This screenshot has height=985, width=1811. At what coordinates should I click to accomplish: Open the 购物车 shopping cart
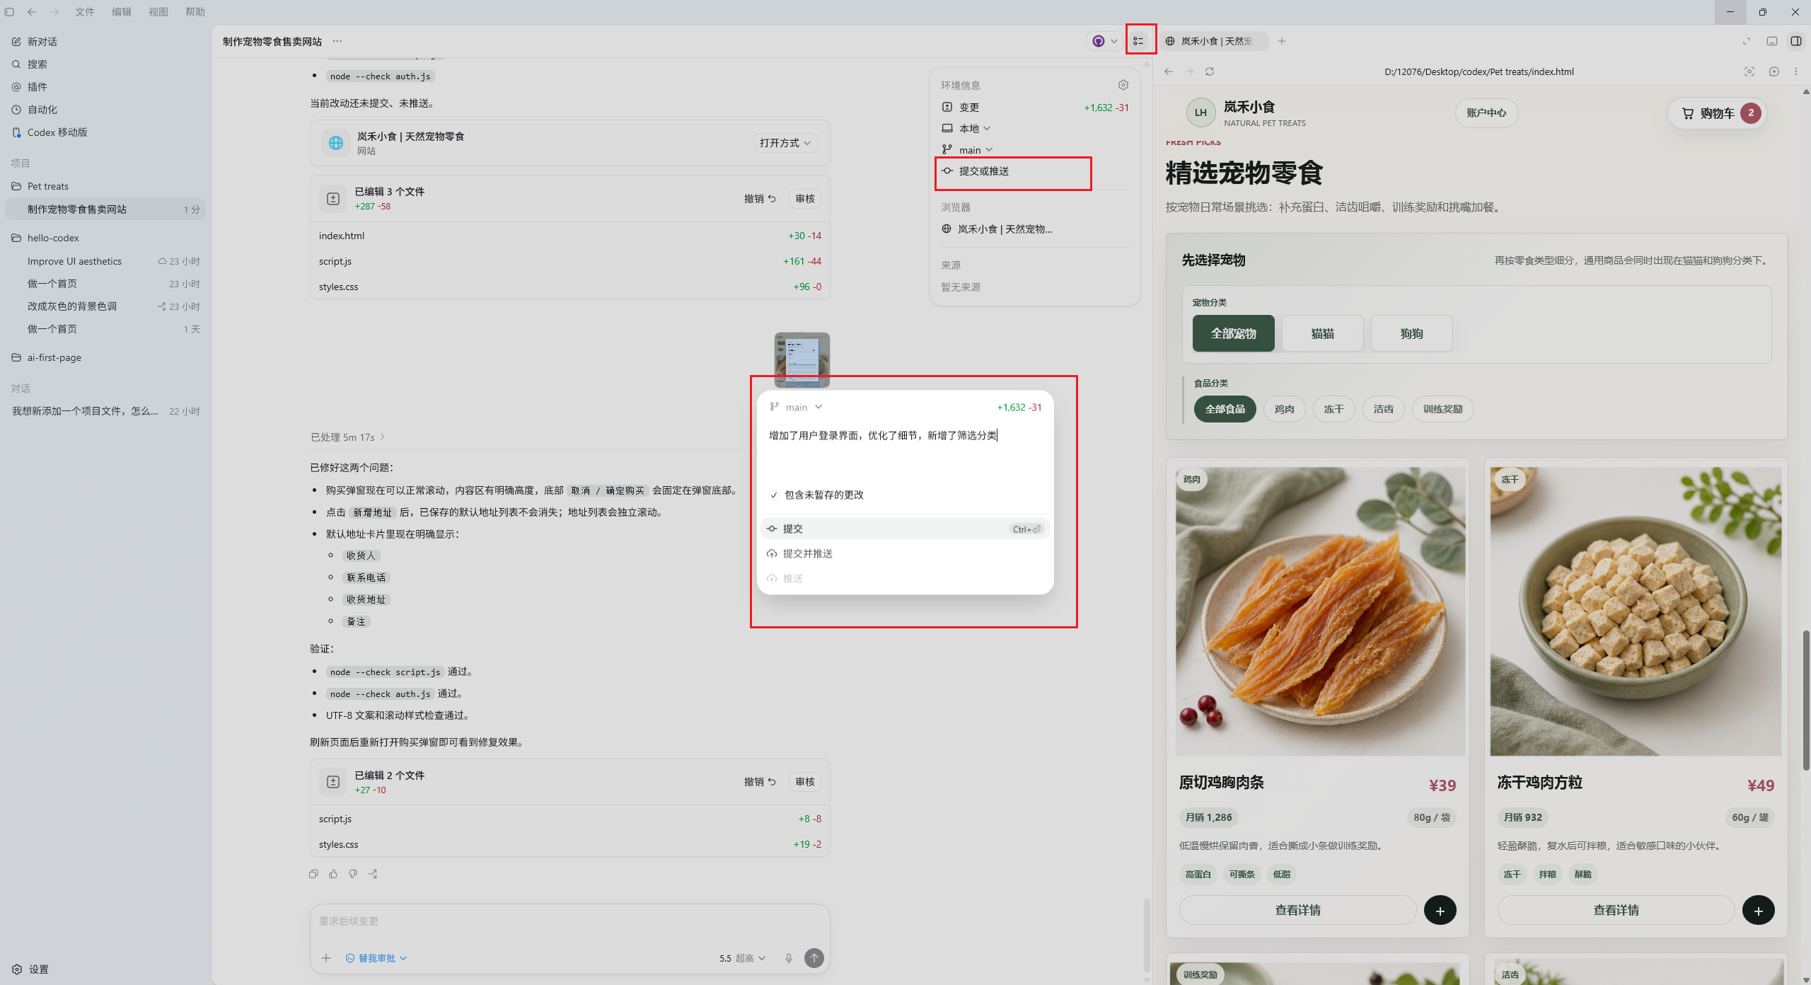[x=1717, y=113]
